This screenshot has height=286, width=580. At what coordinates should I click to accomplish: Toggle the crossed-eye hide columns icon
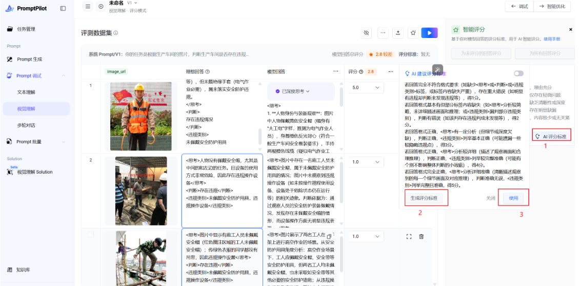click(x=366, y=33)
